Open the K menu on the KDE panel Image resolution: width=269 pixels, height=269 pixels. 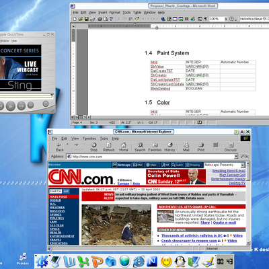[x=42, y=262]
